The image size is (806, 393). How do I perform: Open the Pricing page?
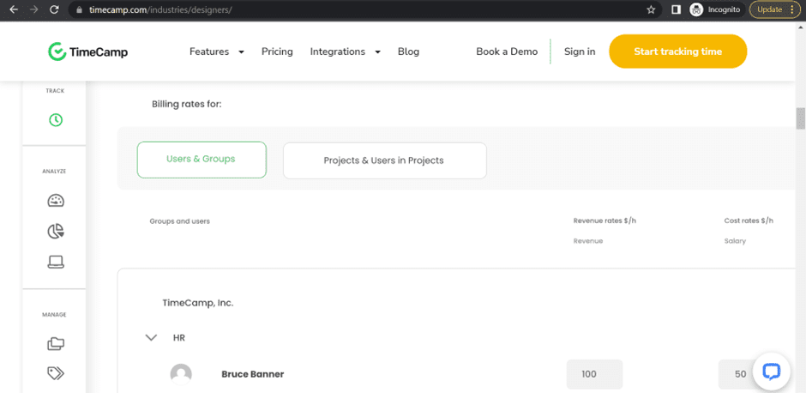(x=277, y=51)
